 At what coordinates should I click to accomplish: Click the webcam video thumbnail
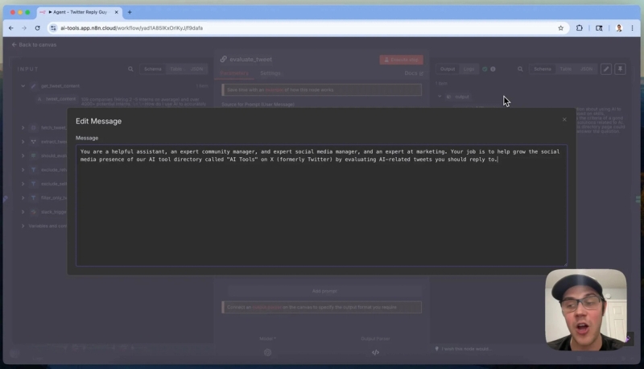(x=586, y=310)
